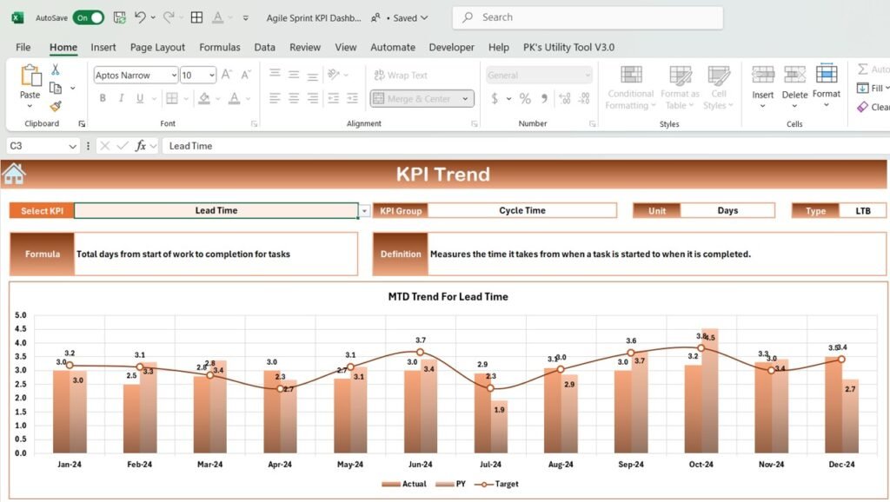Toggle Merge & Center
Viewport: 890px width, 502px height.
click(415, 98)
